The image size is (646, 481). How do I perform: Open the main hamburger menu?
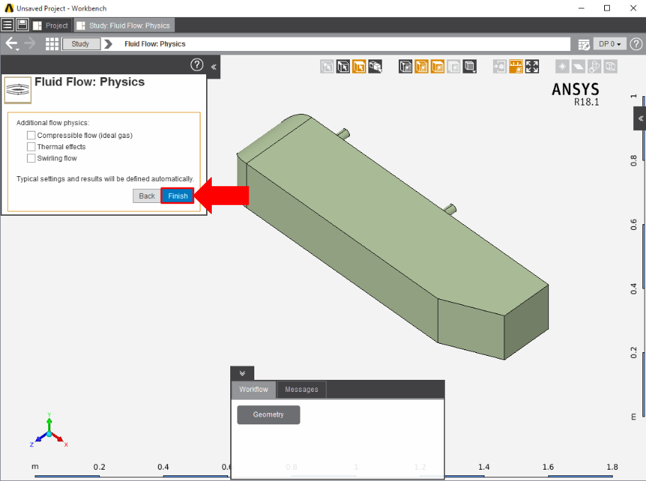[x=7, y=25]
